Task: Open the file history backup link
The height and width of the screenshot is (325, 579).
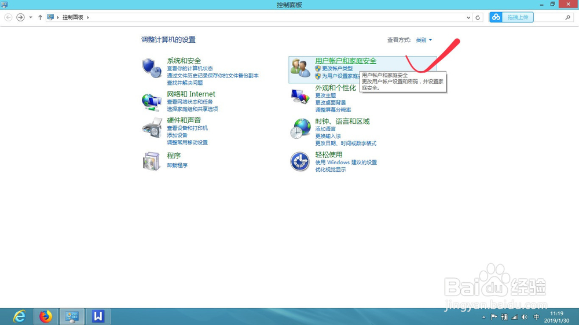Action: pos(212,75)
